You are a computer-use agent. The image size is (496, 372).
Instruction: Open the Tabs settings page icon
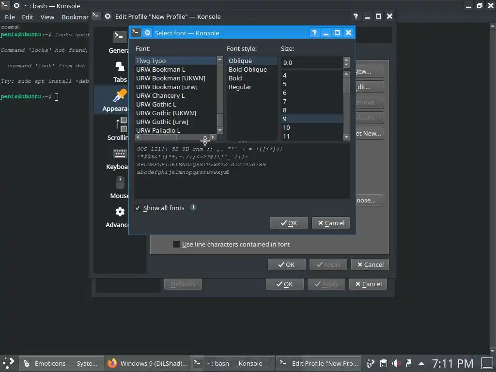tap(120, 67)
